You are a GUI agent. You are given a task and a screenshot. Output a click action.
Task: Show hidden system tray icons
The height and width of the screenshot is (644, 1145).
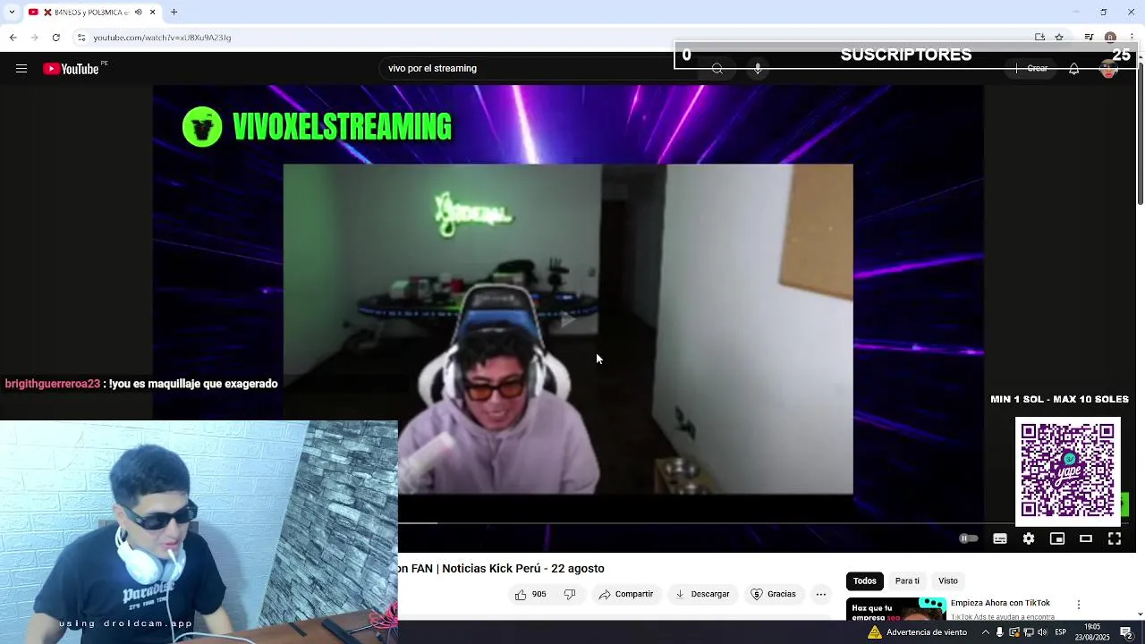[986, 632]
